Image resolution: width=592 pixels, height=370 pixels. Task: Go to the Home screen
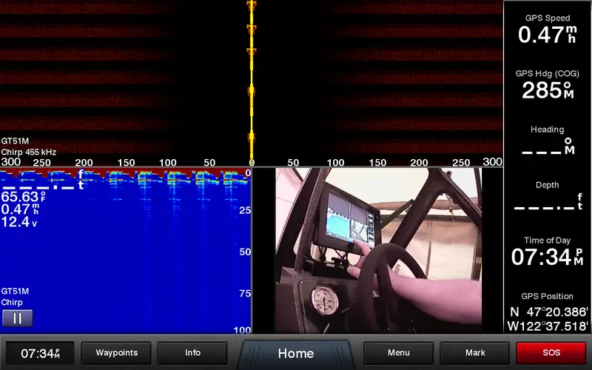(295, 354)
